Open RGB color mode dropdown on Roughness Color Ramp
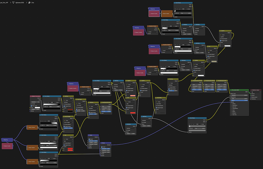Image resolution: width=263 pixels, height=169 pixels. pyautogui.click(x=198, y=124)
